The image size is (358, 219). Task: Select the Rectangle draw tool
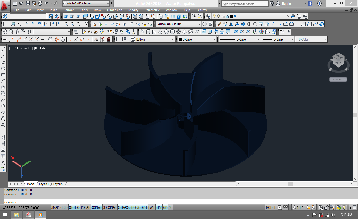pyautogui.click(x=3, y=75)
